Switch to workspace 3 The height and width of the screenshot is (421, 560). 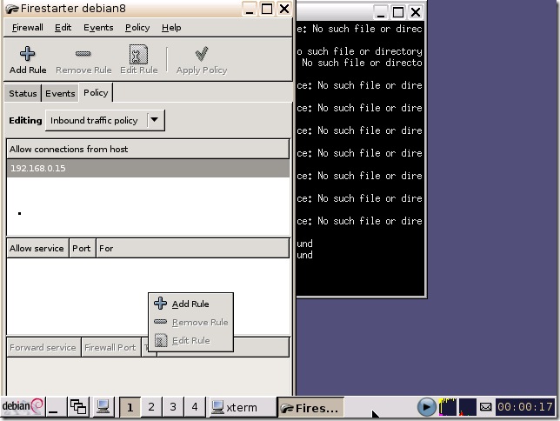173,407
